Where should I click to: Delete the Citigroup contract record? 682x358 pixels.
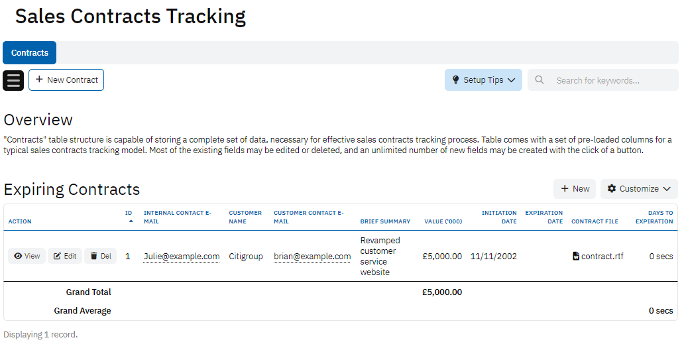click(x=101, y=256)
